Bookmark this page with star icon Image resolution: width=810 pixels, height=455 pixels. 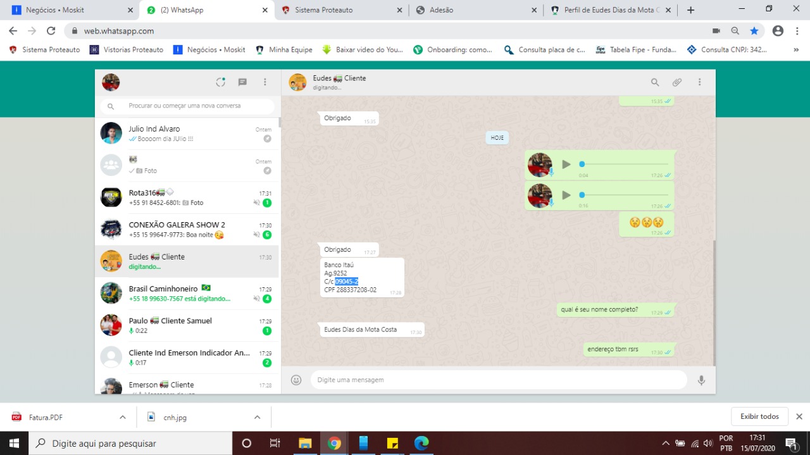tap(754, 31)
